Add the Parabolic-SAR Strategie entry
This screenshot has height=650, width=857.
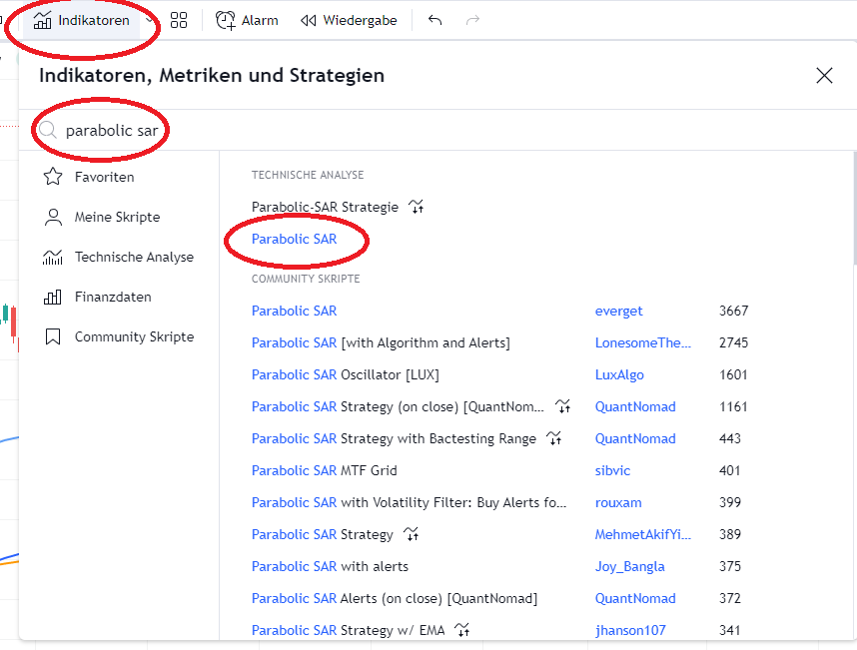[x=325, y=207]
